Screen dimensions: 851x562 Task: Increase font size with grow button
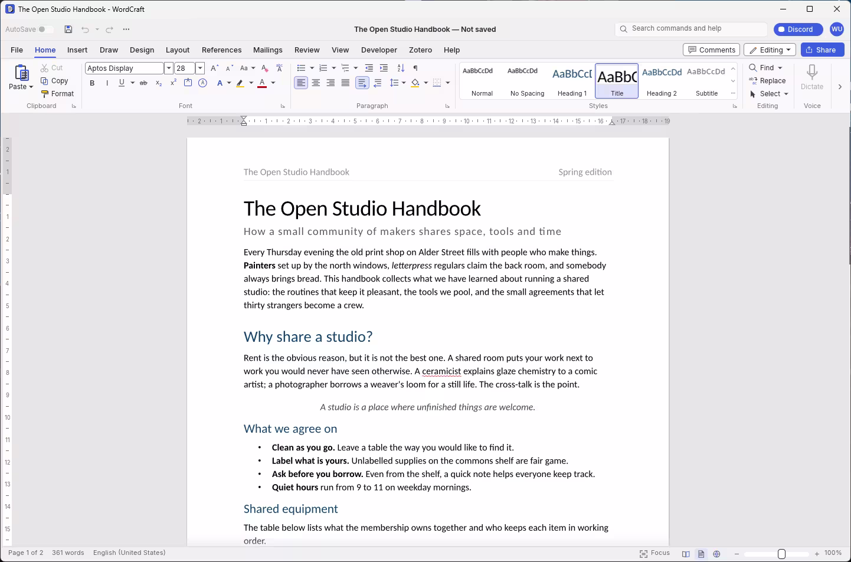coord(215,68)
